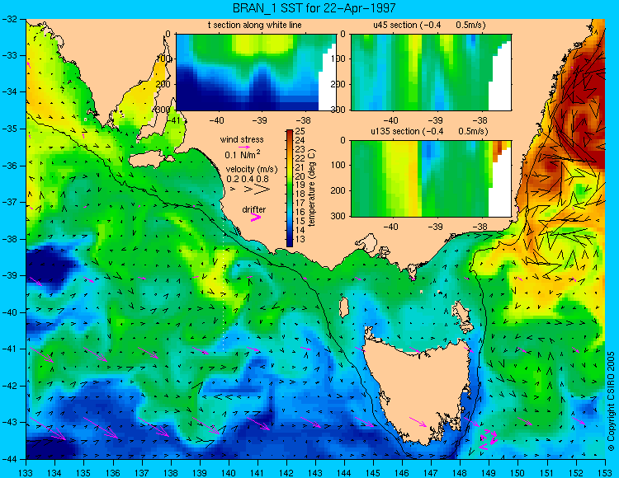Click longitude axis label 153
The height and width of the screenshot is (478, 619).
(x=604, y=473)
